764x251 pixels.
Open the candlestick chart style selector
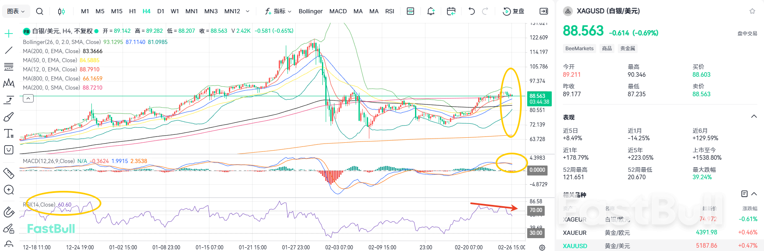click(61, 11)
